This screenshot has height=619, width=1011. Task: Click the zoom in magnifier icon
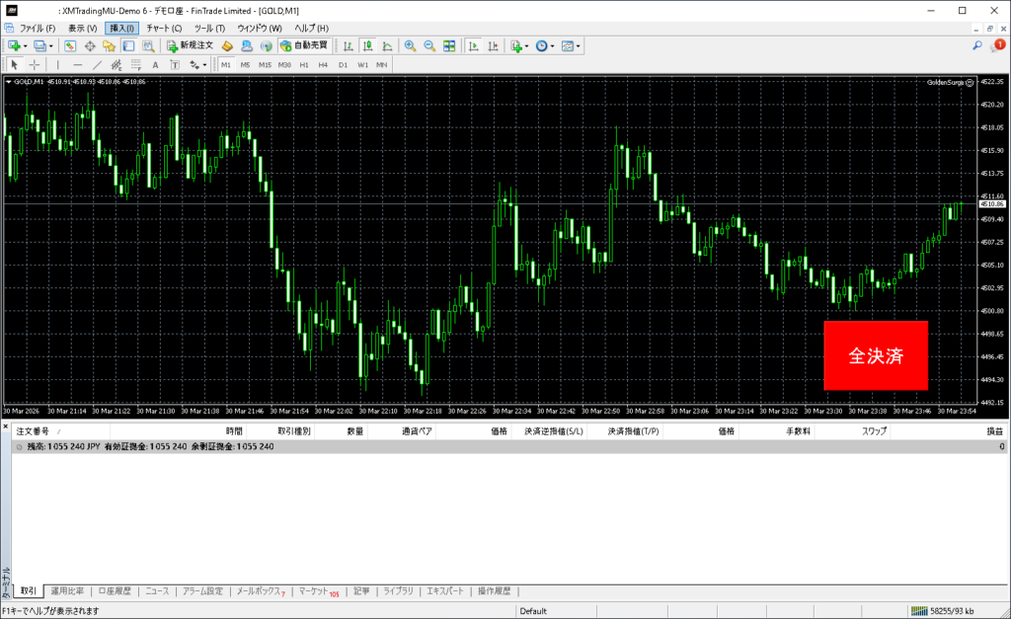coord(410,45)
